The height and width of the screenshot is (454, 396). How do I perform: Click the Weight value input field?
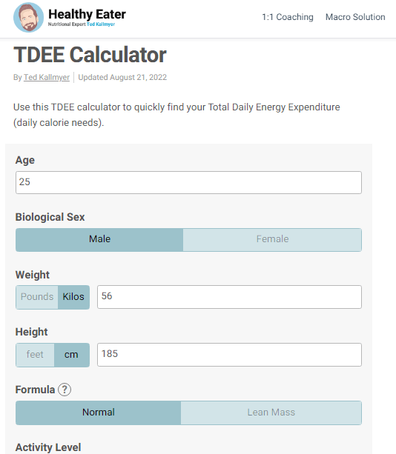[x=229, y=297]
